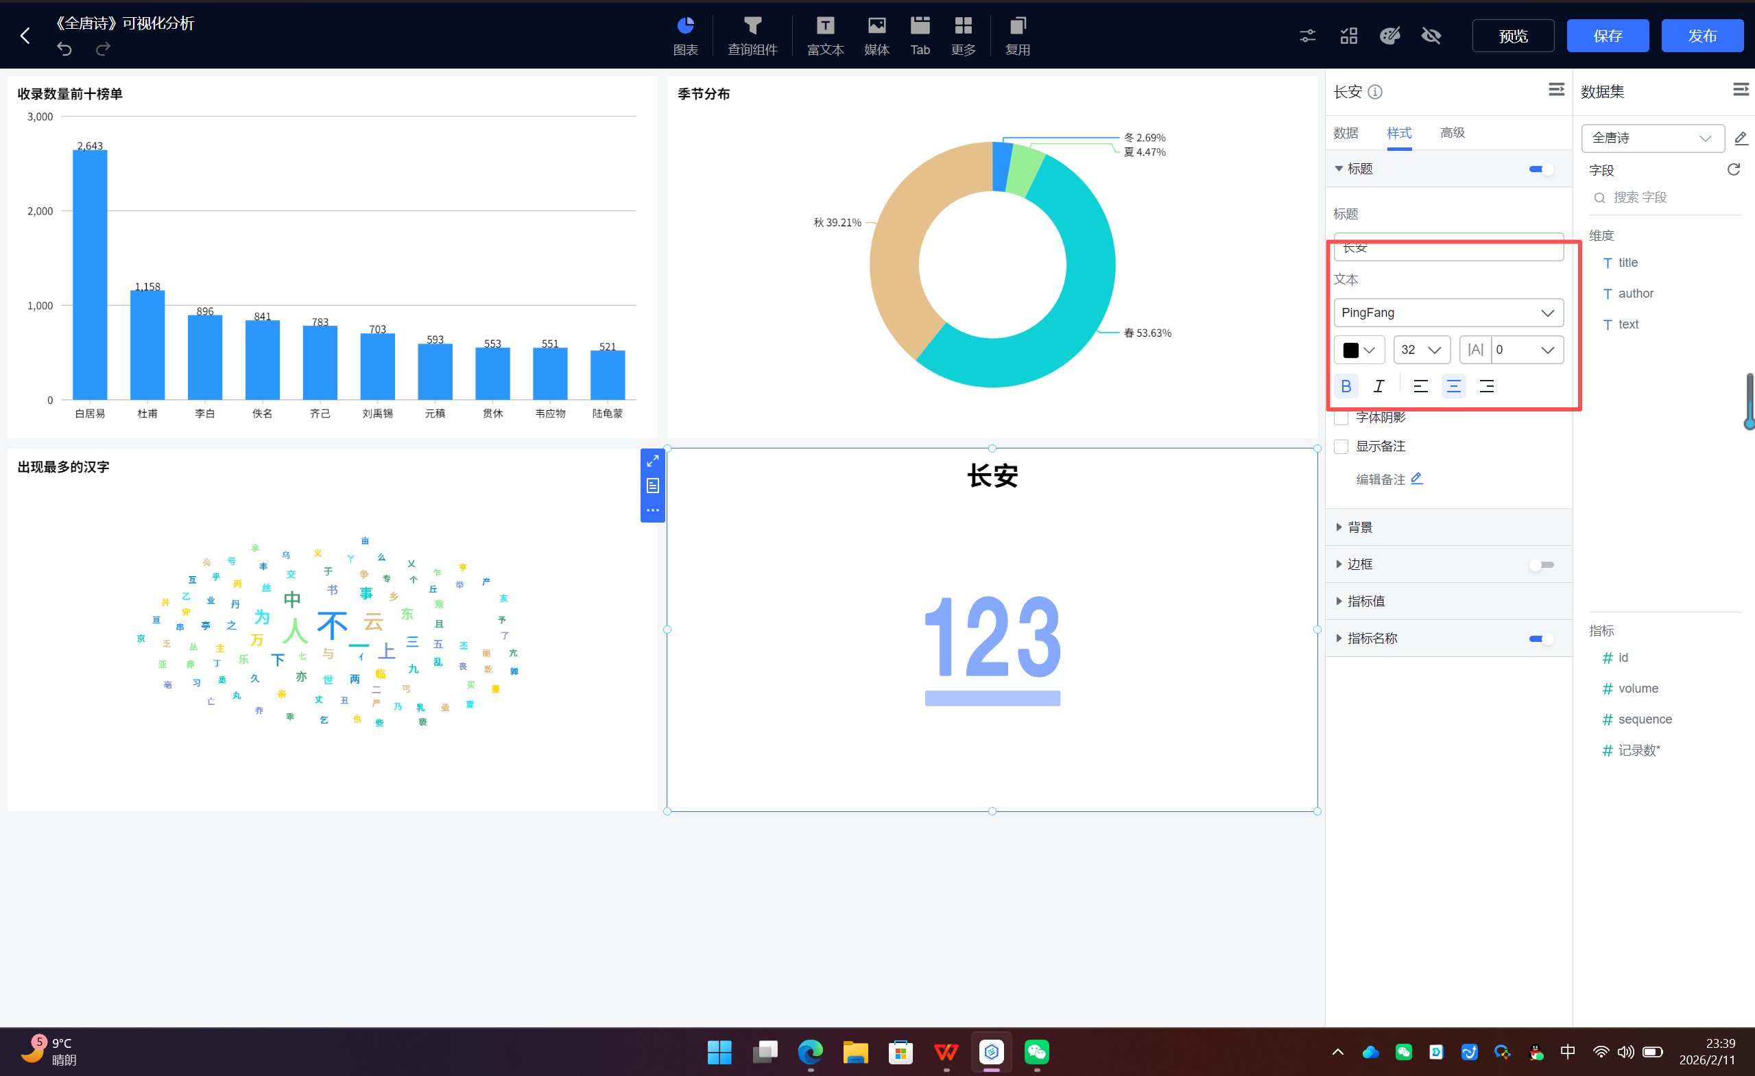Turn on the 边框 border switch
Image resolution: width=1755 pixels, height=1076 pixels.
tap(1540, 564)
